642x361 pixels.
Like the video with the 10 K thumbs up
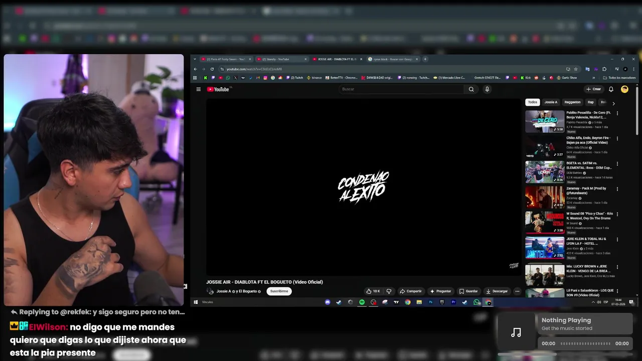(373, 291)
